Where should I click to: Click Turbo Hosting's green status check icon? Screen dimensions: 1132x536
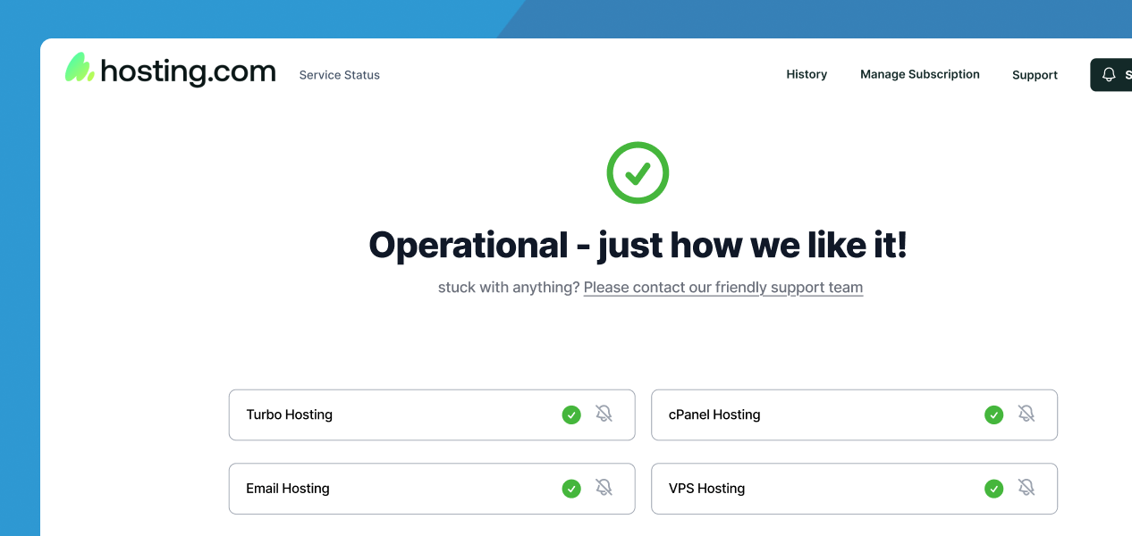(x=571, y=415)
